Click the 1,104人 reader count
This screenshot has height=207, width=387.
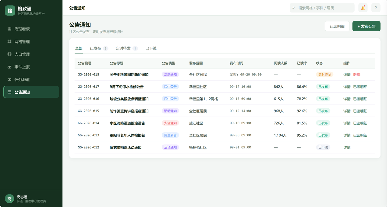(x=280, y=135)
